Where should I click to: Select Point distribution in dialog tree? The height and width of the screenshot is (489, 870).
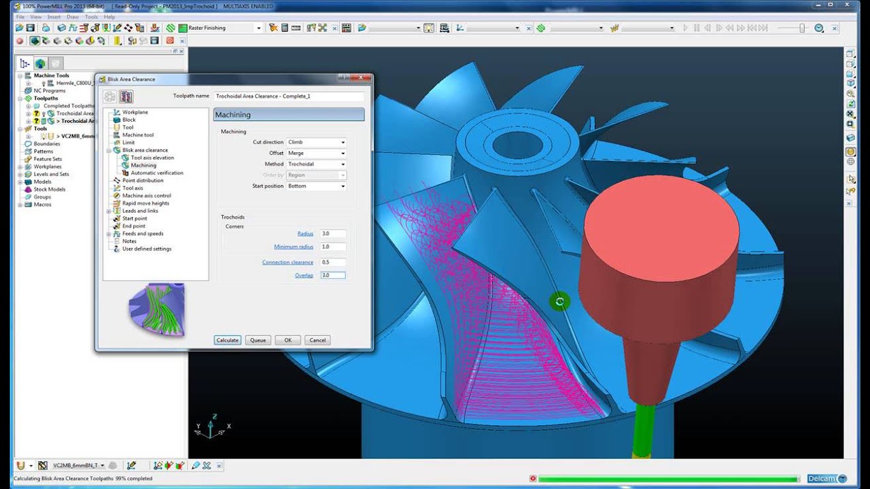pyautogui.click(x=143, y=181)
